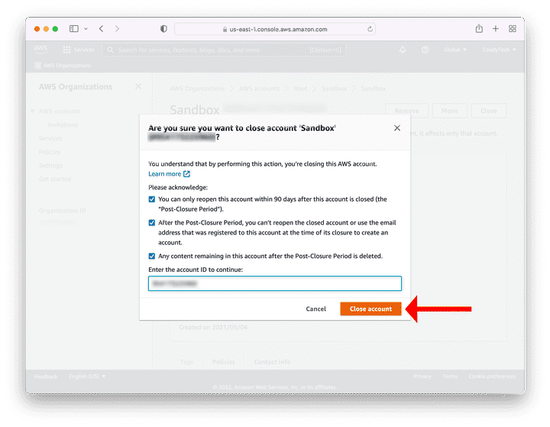Go back with the Safari back arrow
This screenshot has height=427, width=550.
coord(102,29)
